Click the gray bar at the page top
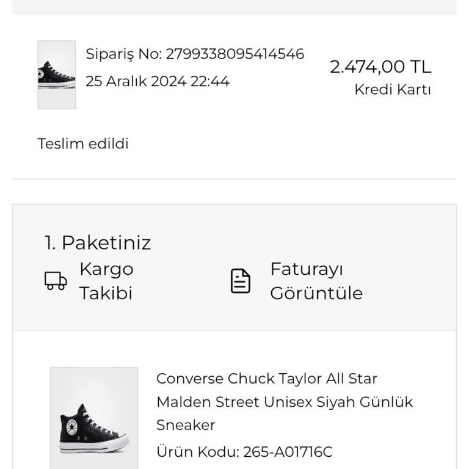 [x=234, y=7]
